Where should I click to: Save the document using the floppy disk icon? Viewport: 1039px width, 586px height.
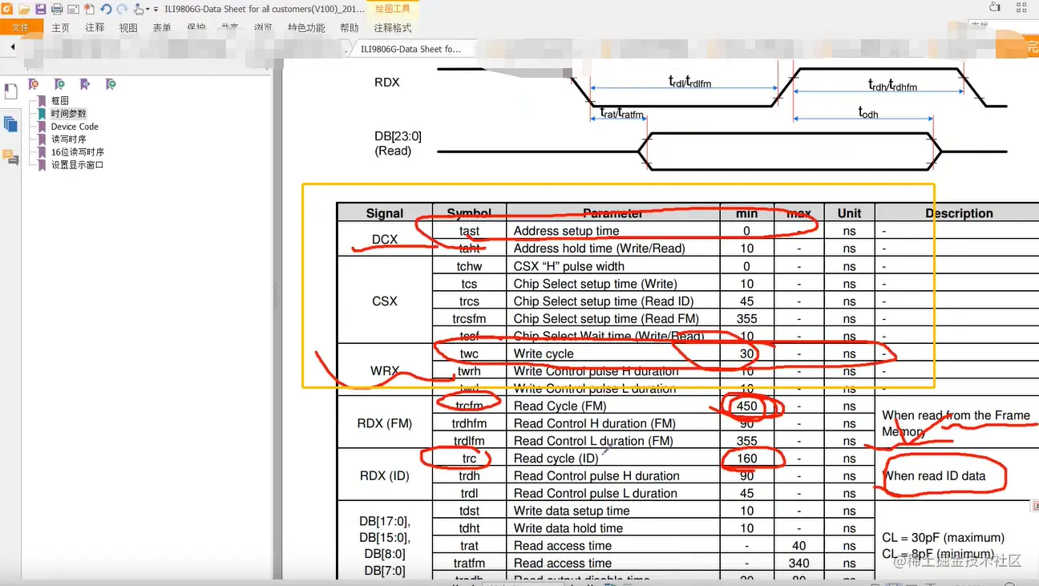[x=40, y=9]
